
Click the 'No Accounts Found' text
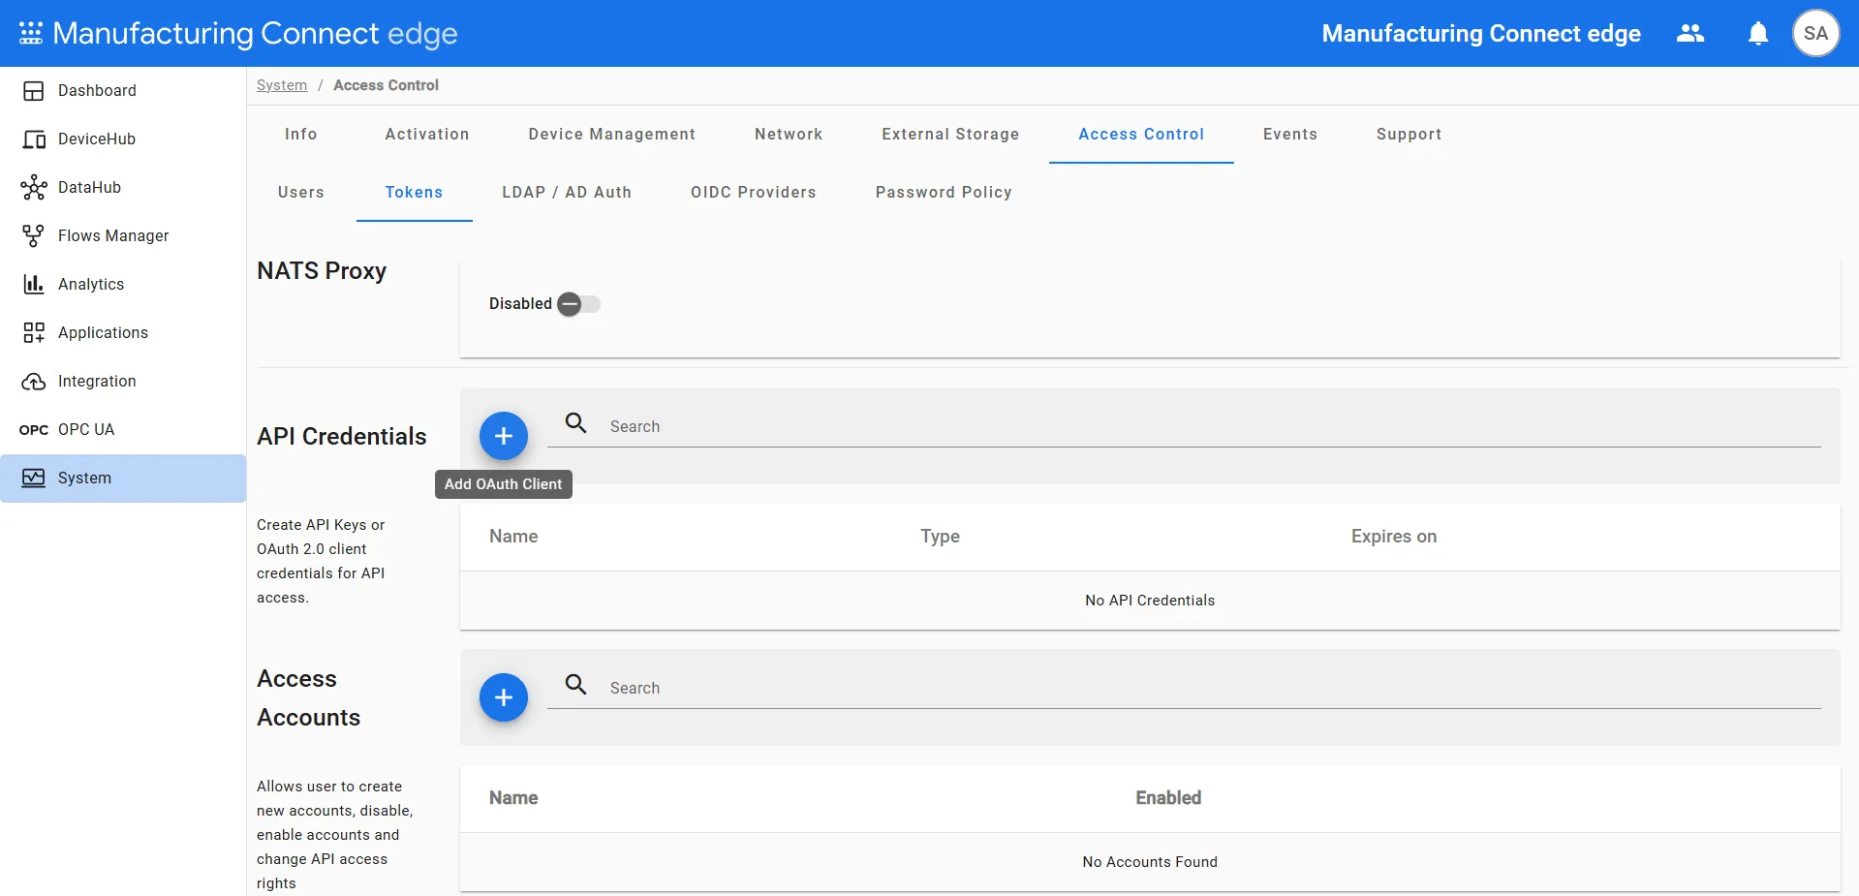tap(1150, 862)
